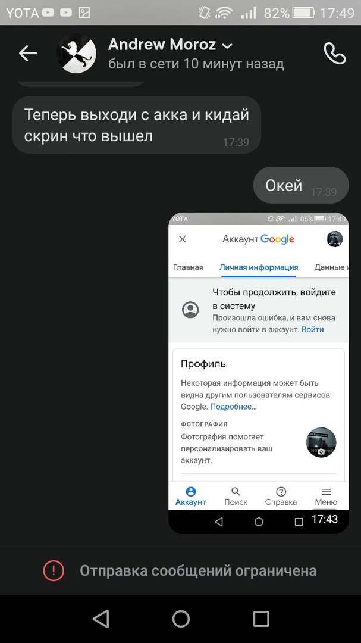The image size is (361, 643).
Task: Expand the dropdown chevron beside Andrew Moroz
Action: point(227,46)
